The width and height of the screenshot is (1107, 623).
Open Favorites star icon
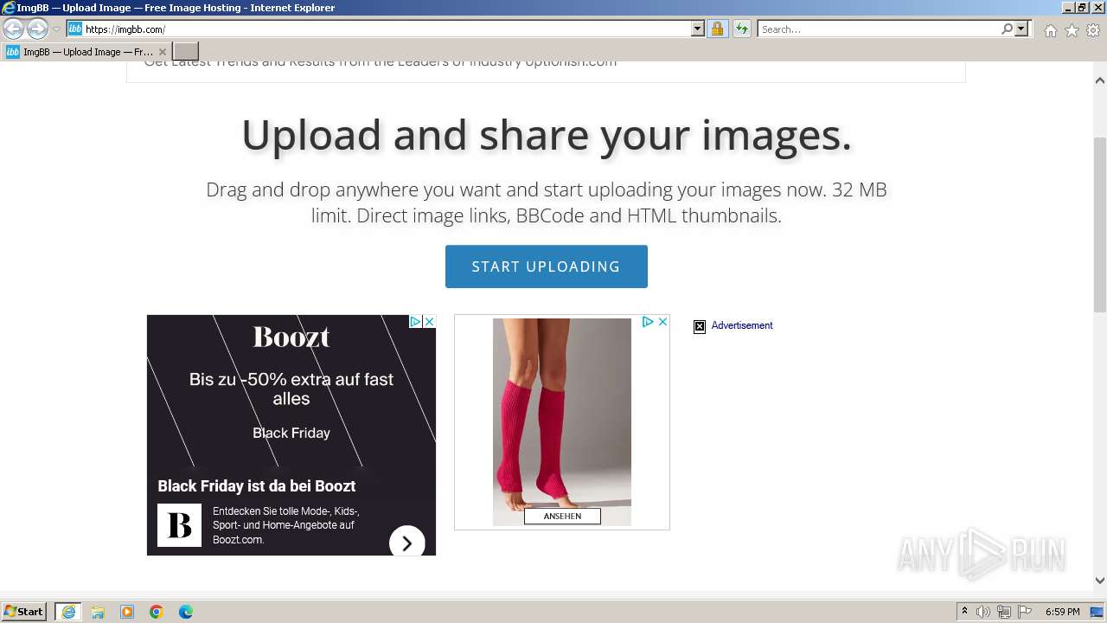[1072, 30]
